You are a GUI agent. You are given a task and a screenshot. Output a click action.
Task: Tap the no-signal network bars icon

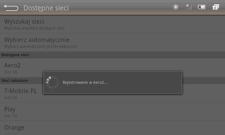coord(188,7)
